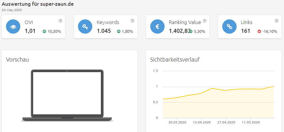
Task: Open the Links help question mark
Action: click(x=277, y=21)
